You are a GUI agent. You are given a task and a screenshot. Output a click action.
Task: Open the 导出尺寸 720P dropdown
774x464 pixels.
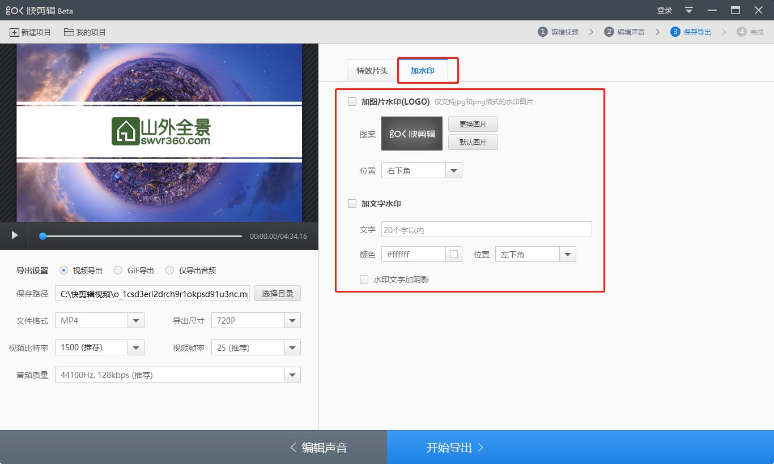point(292,321)
